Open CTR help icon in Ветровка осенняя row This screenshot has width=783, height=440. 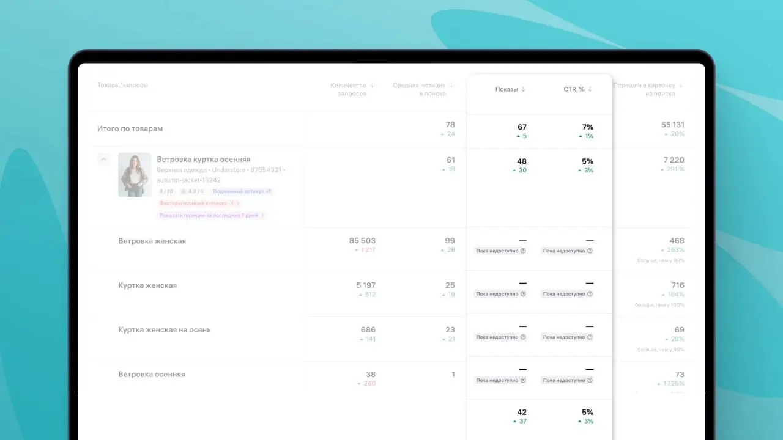(590, 380)
